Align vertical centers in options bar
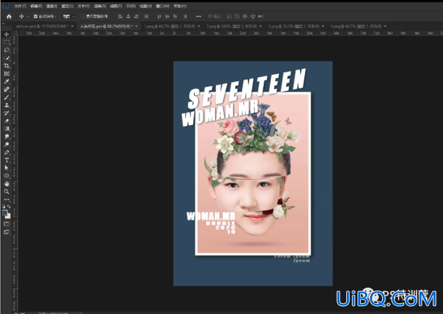Screen dimensions: 443x314 click(167, 16)
